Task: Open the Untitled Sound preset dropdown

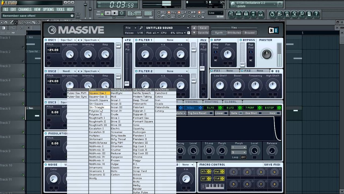Action: (167, 28)
